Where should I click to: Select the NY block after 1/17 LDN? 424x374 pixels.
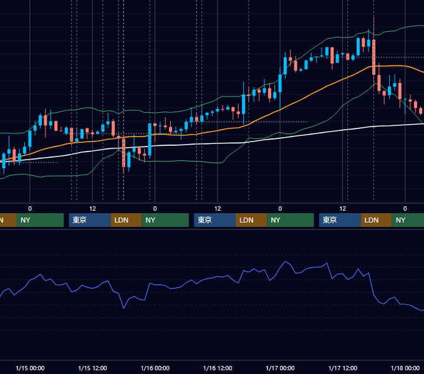(x=408, y=220)
